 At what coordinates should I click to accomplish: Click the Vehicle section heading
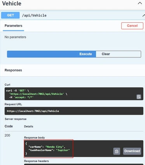click(12, 4)
